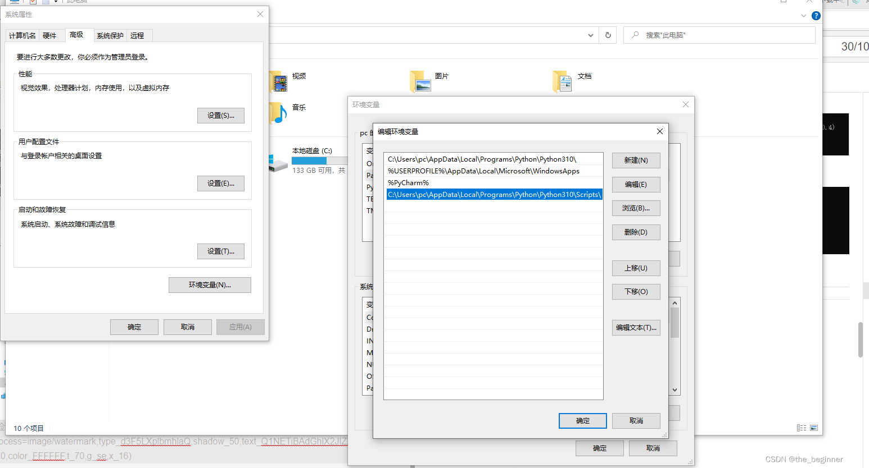Select the %USERPROFILE% WindowsApps entry
869x468 pixels.
pos(494,171)
